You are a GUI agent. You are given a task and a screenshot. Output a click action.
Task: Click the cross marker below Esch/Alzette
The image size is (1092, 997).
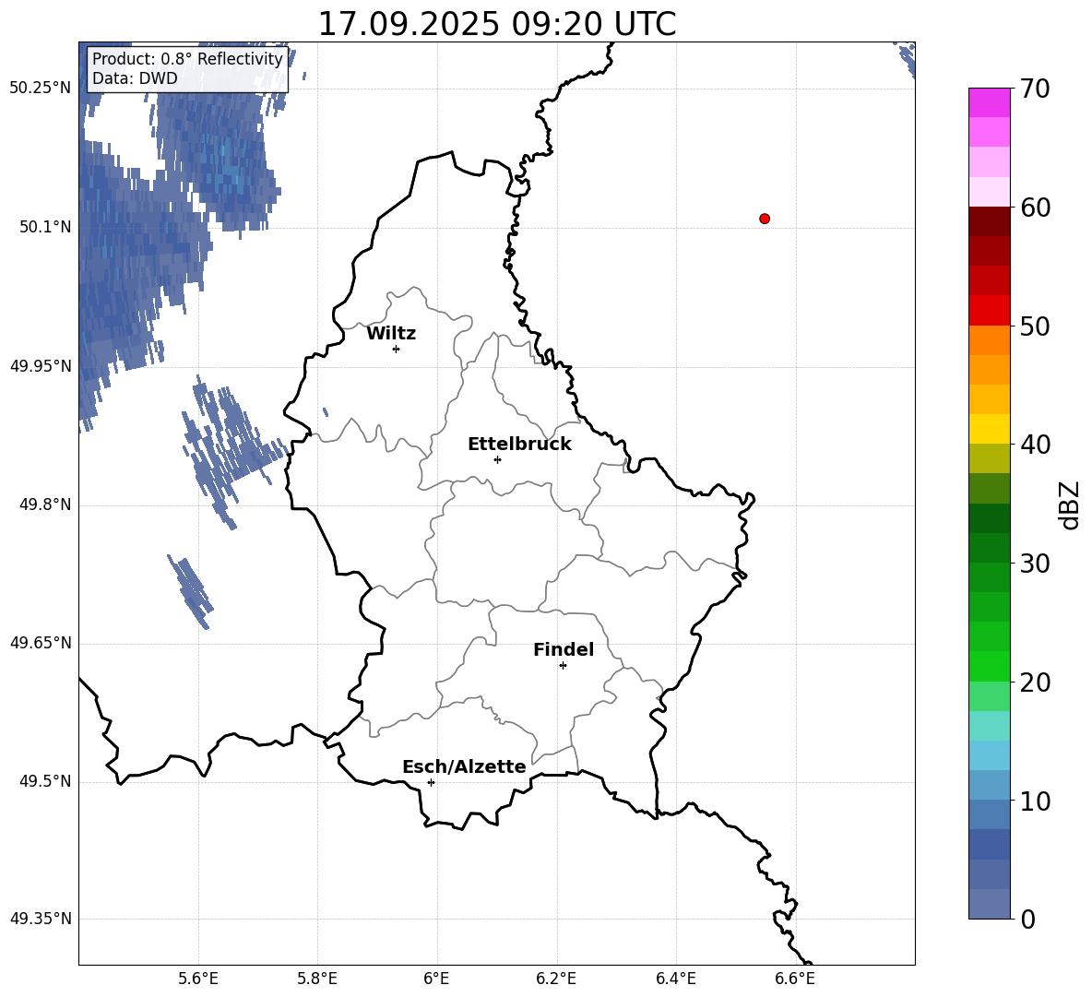click(x=431, y=782)
